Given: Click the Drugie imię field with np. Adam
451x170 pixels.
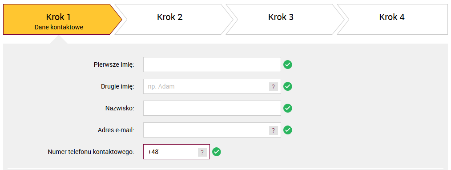Looking at the screenshot, I should [x=212, y=86].
